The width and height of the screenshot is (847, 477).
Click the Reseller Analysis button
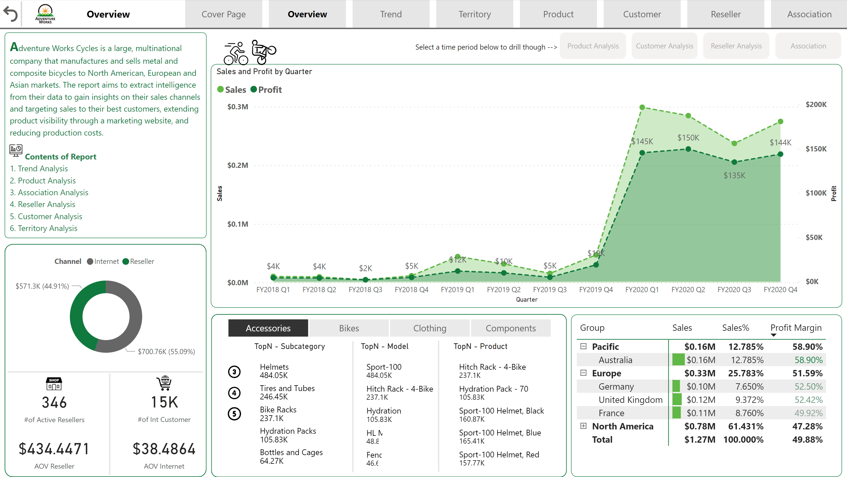[x=736, y=46]
